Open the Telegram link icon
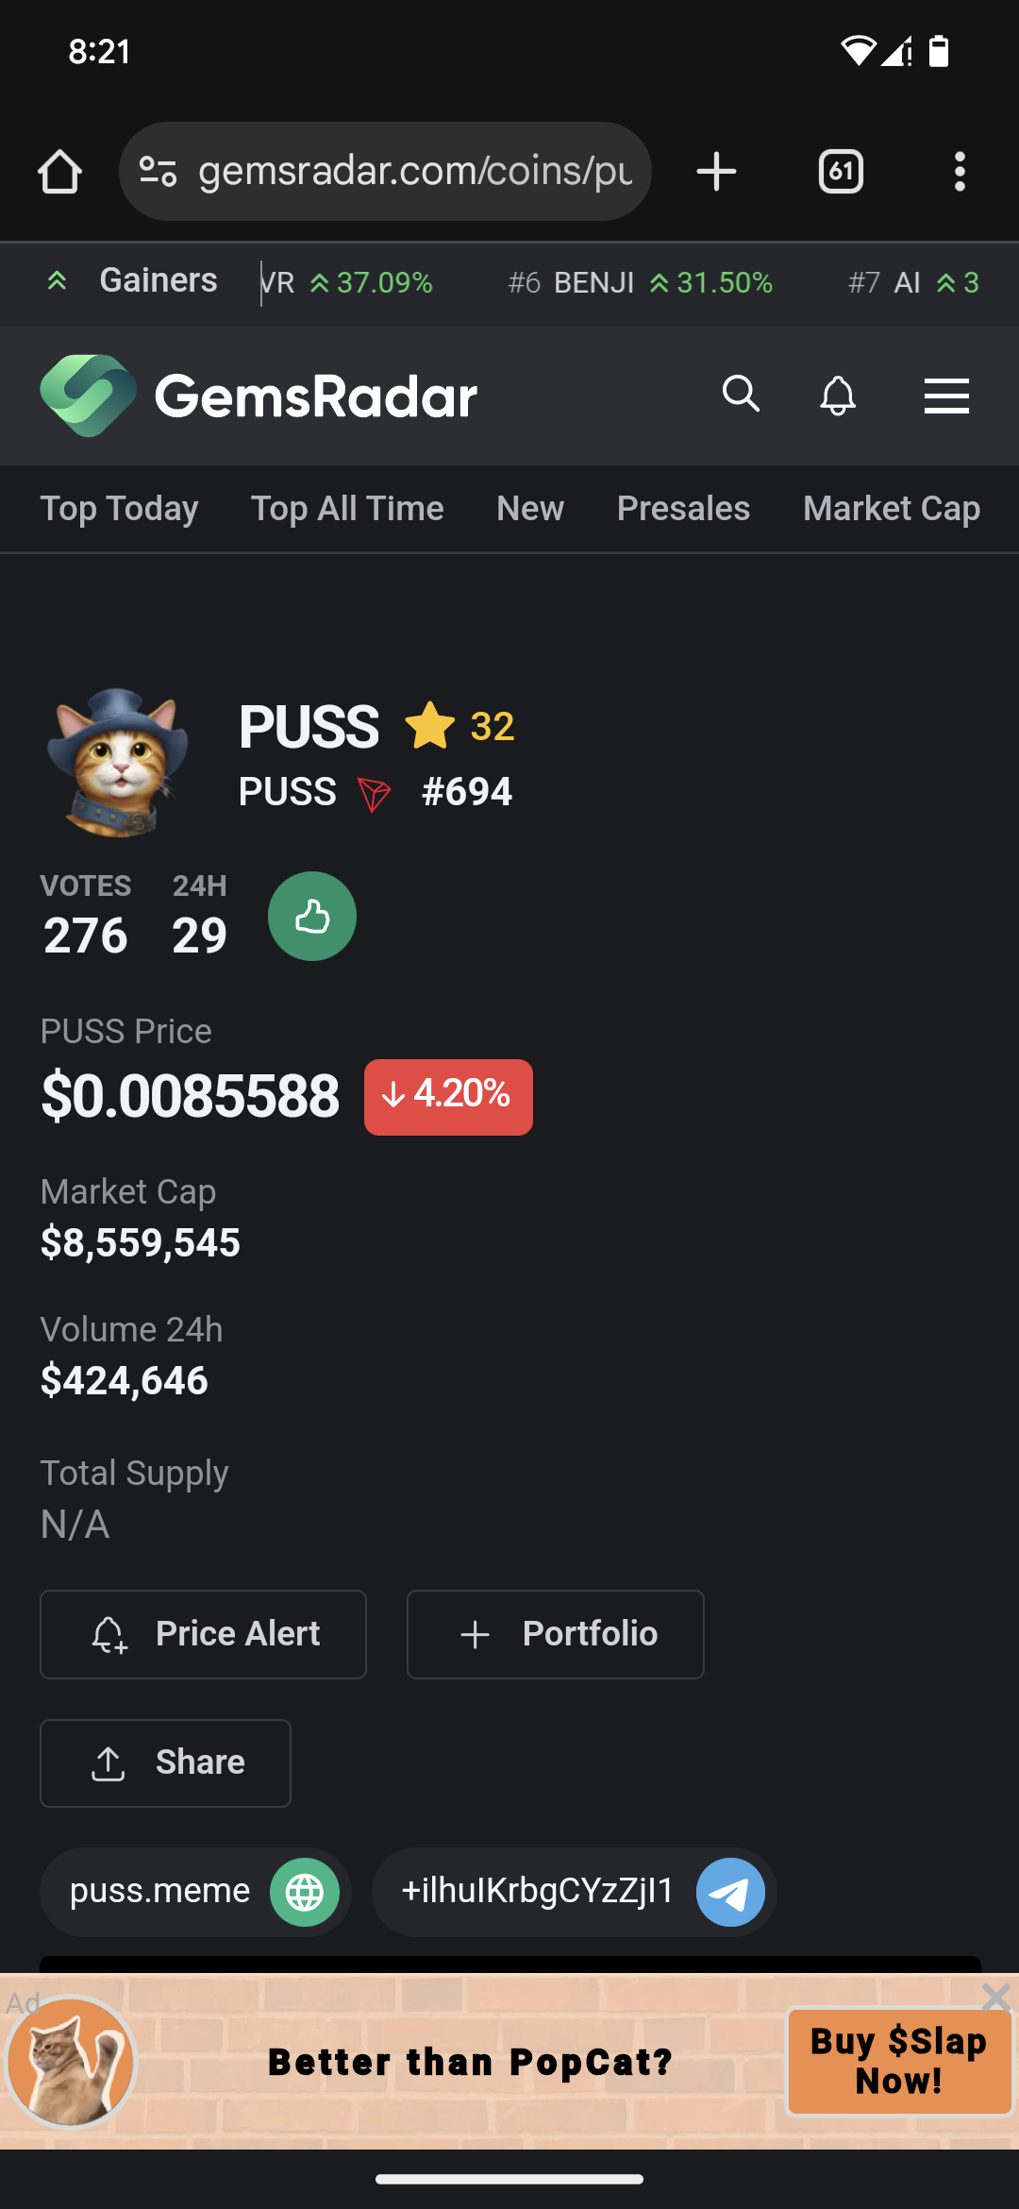Image resolution: width=1019 pixels, height=2209 pixels. (730, 1892)
